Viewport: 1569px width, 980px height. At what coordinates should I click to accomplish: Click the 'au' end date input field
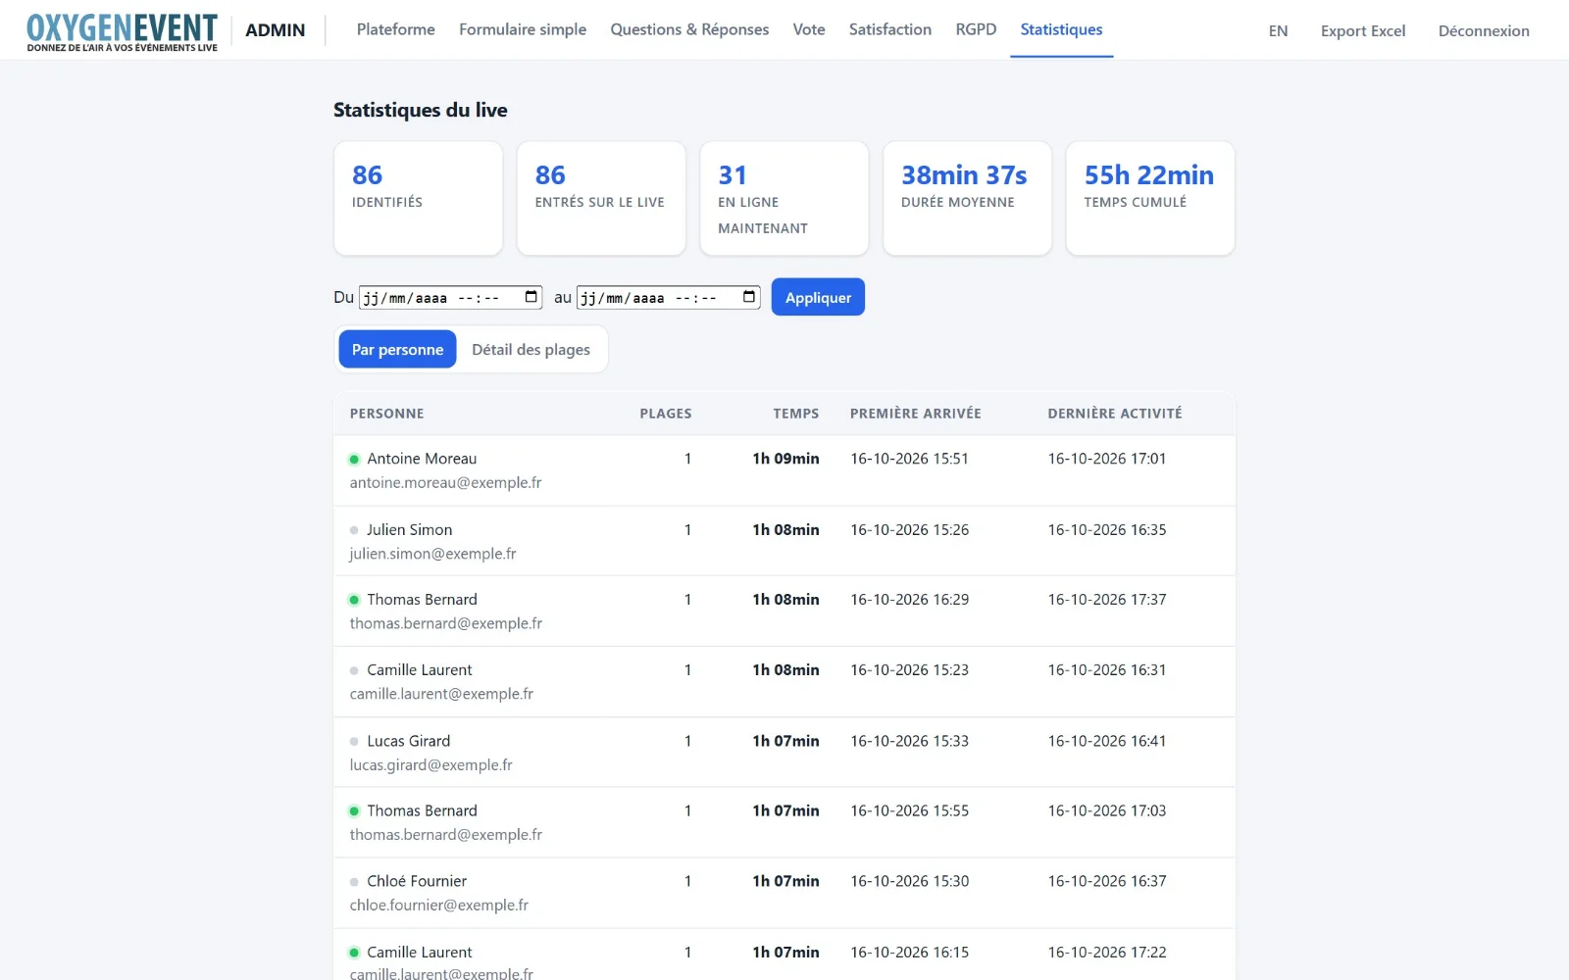668,297
